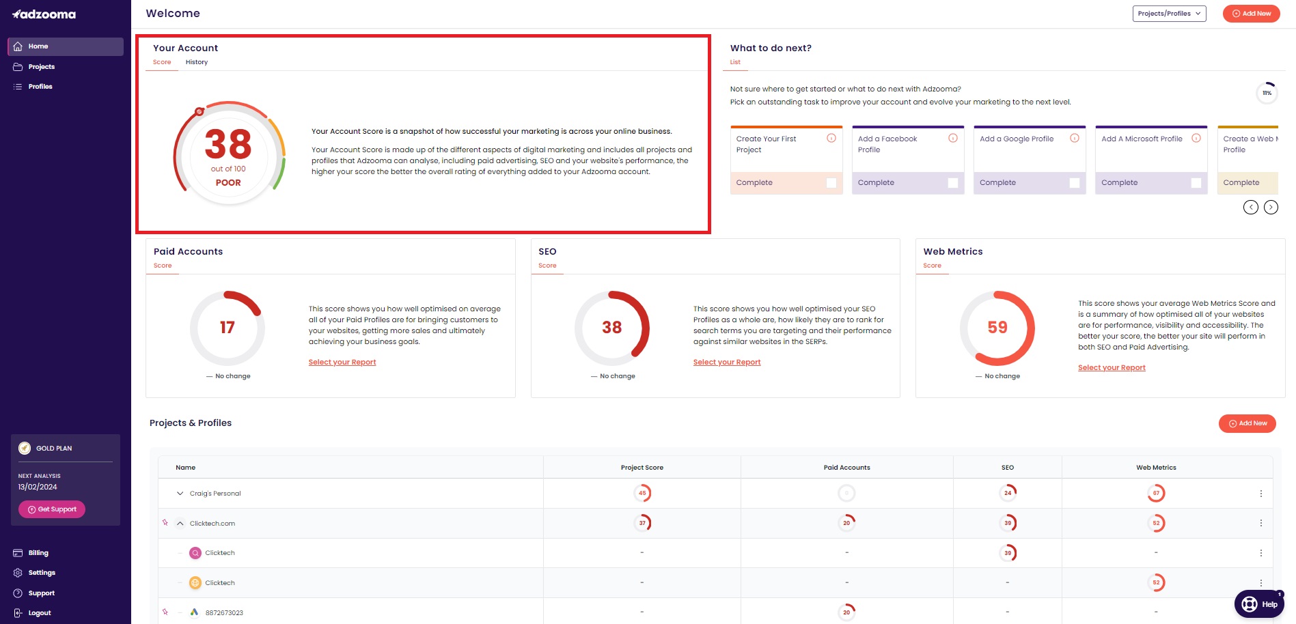Click Craig's Personal web metrics score 67
Screen dimensions: 1296x624
click(1156, 493)
